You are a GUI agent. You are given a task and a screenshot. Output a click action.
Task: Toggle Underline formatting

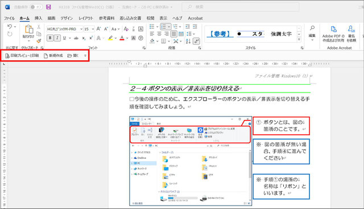pos(64,38)
